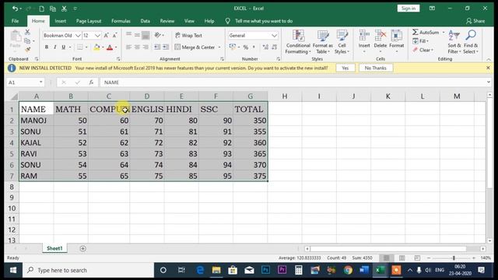Open the Fill Color dropdown arrow
Screen dimensions: 498x280
coord(103,47)
